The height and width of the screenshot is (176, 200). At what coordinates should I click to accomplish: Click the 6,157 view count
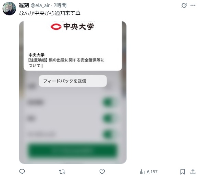[x=152, y=172]
